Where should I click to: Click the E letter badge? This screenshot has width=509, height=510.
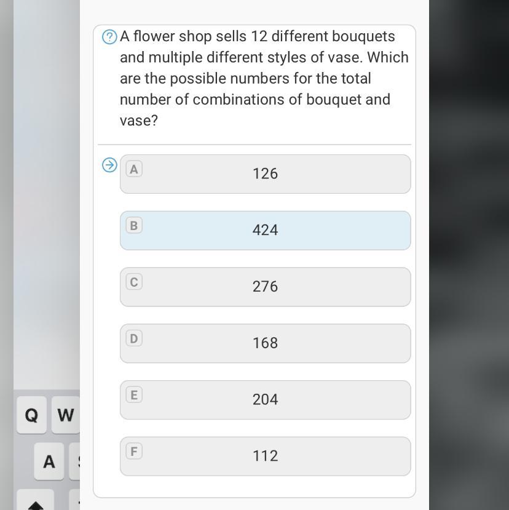(133, 395)
